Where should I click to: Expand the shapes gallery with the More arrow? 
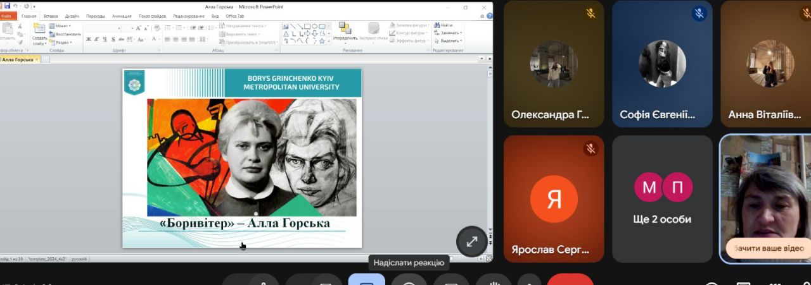click(x=329, y=41)
